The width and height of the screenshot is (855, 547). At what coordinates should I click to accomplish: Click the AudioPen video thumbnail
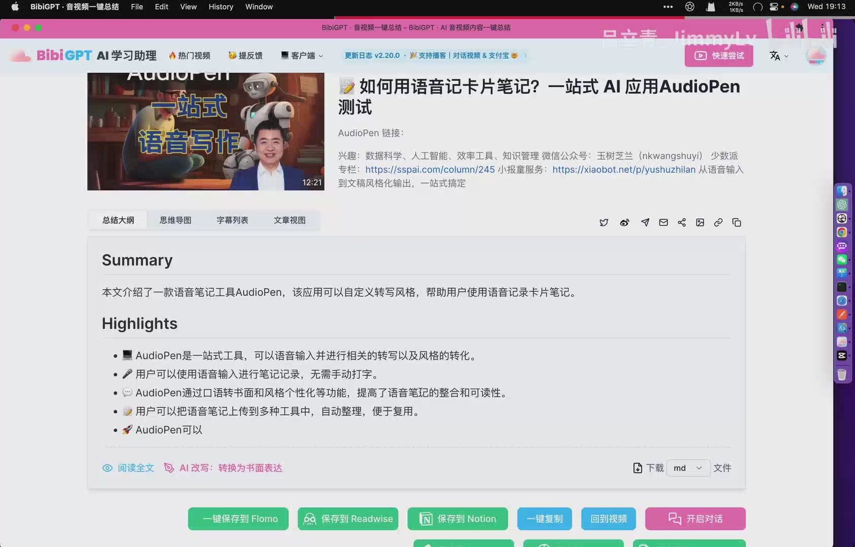pos(205,132)
